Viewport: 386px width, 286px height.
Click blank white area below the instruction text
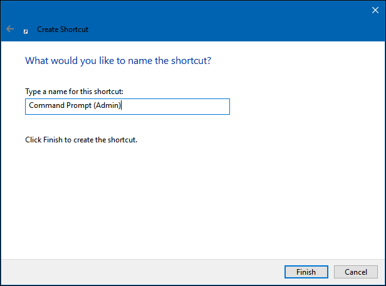pos(188,201)
